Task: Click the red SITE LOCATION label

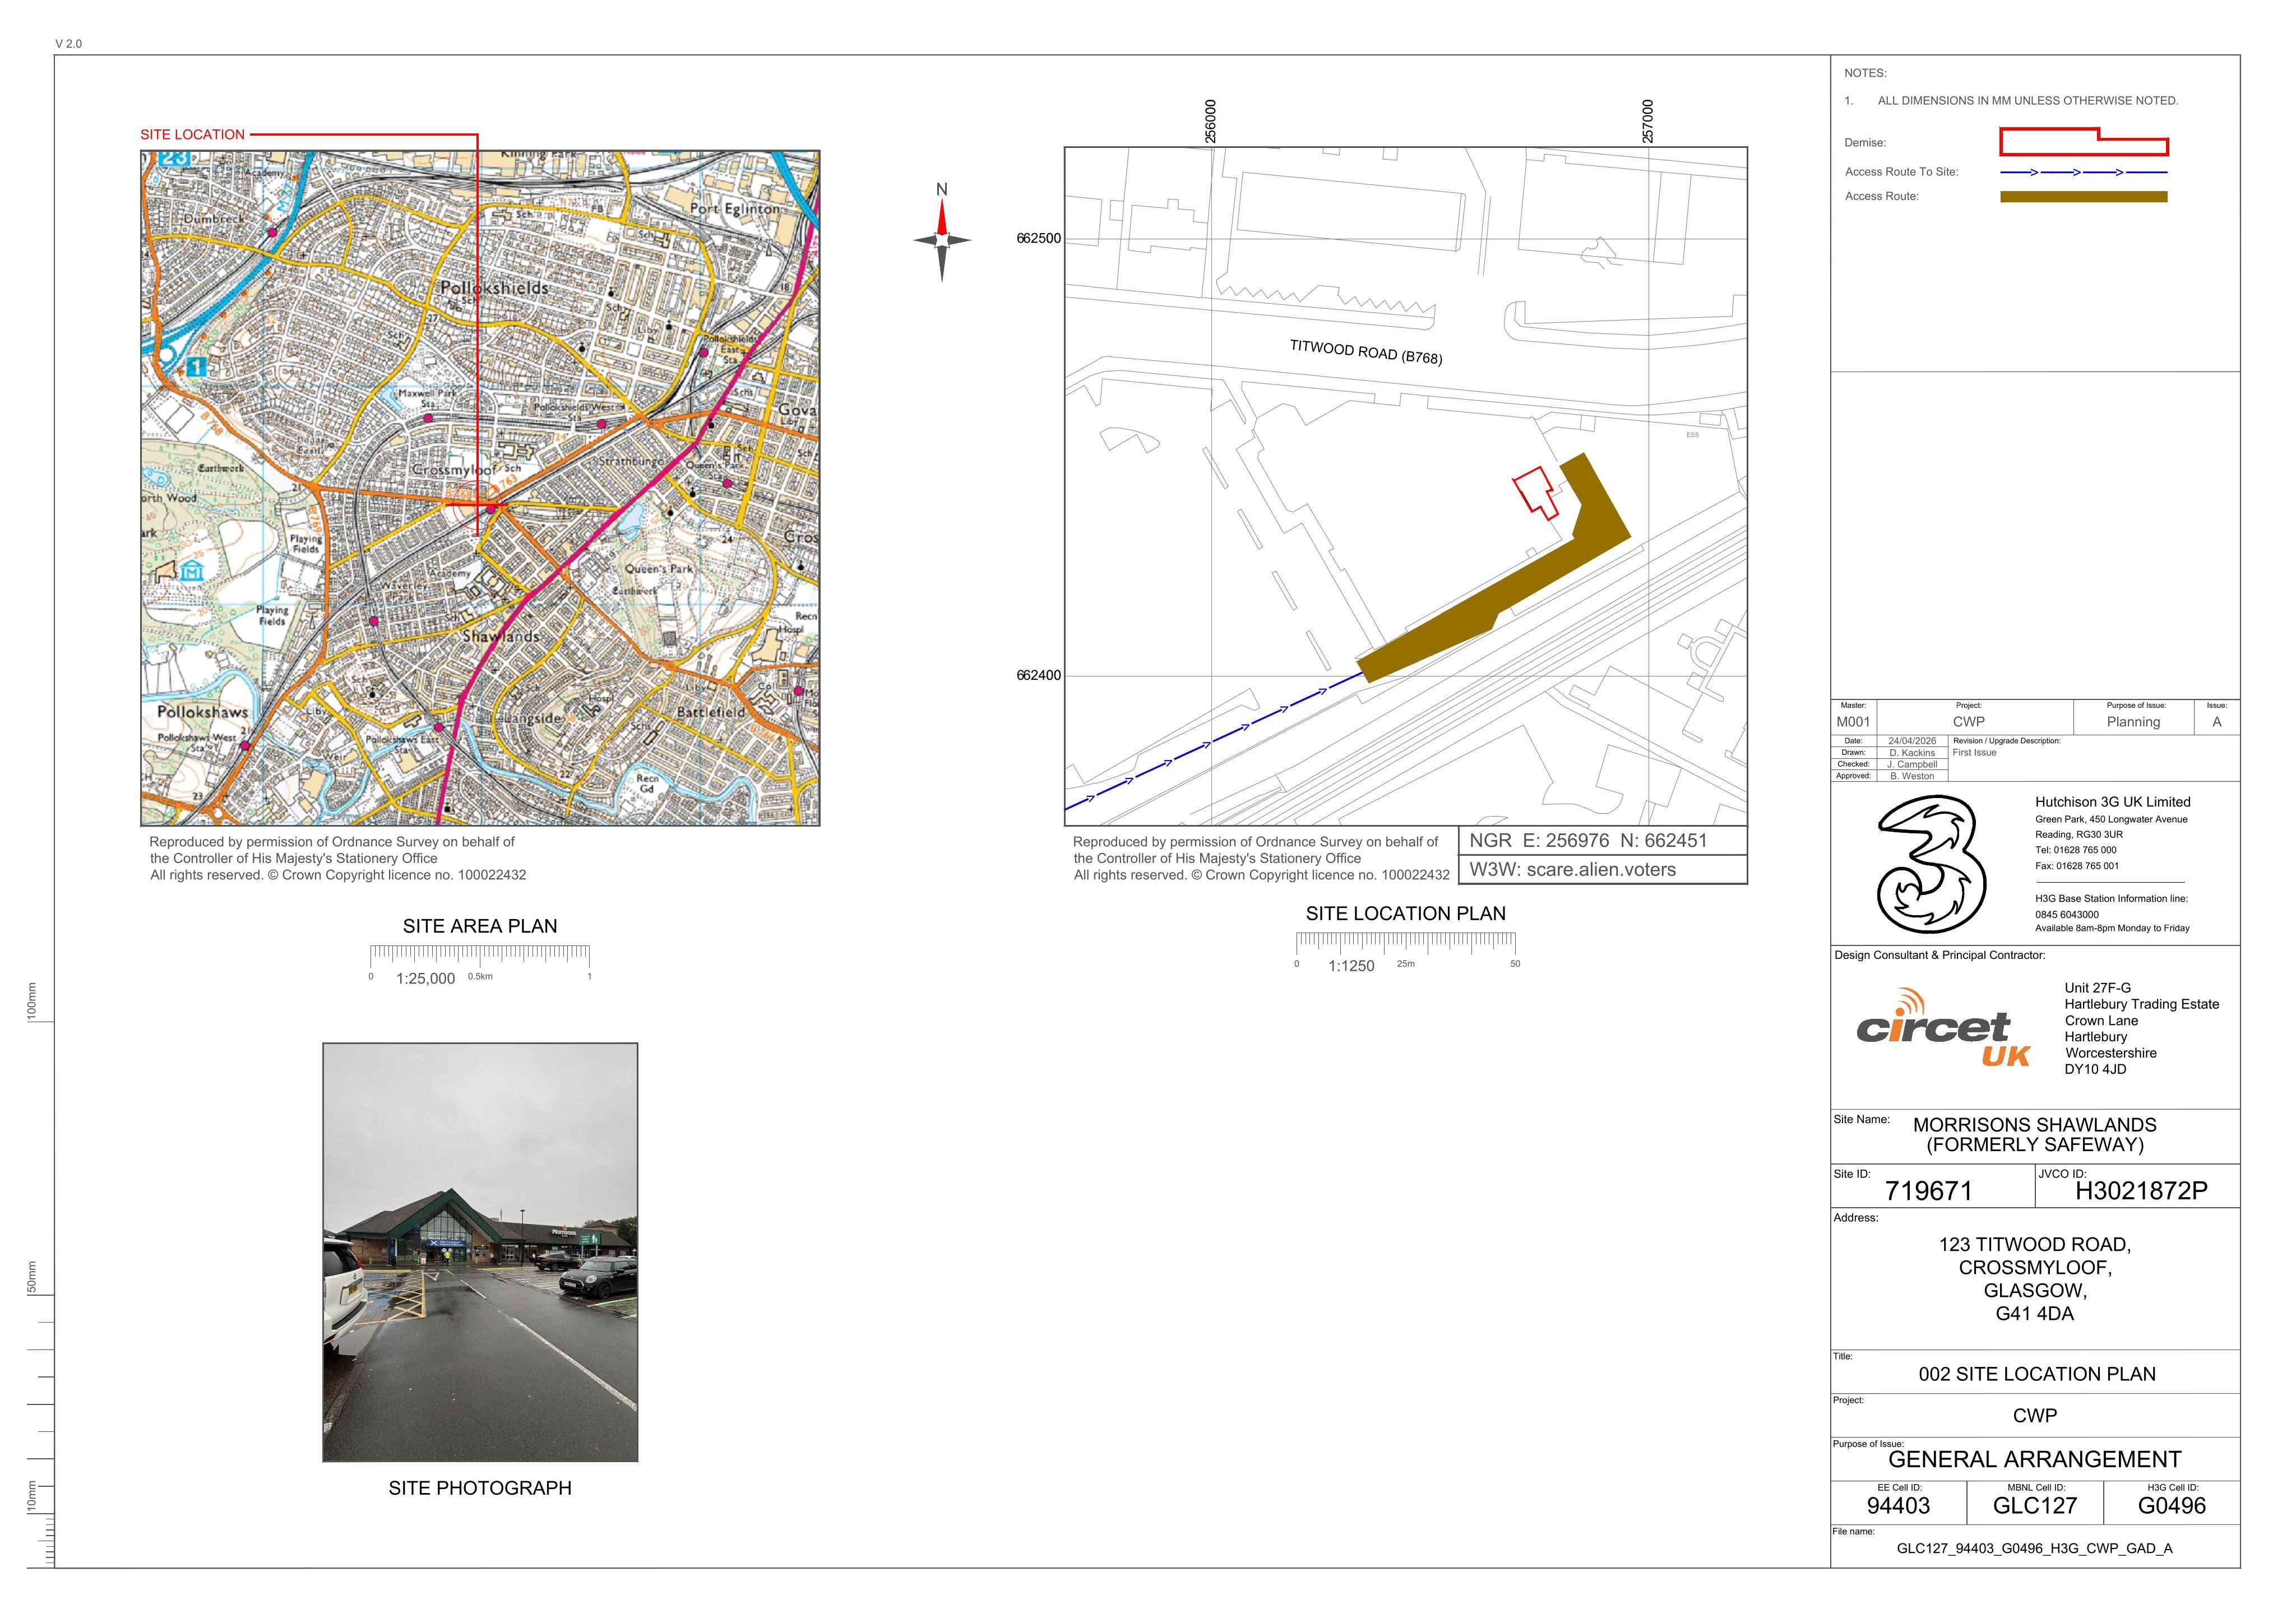Action: pyautogui.click(x=192, y=134)
